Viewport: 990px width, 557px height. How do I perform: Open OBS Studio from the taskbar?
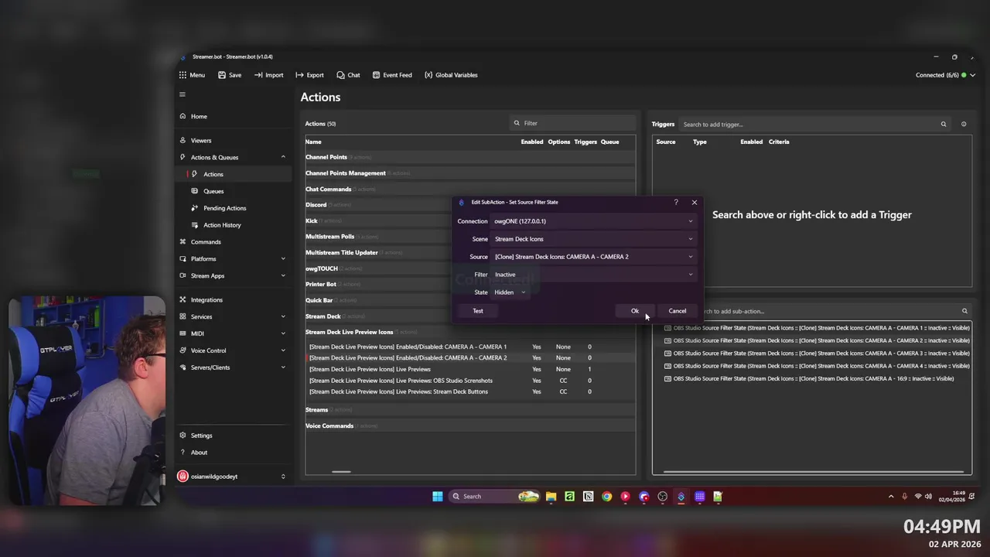pos(662,497)
